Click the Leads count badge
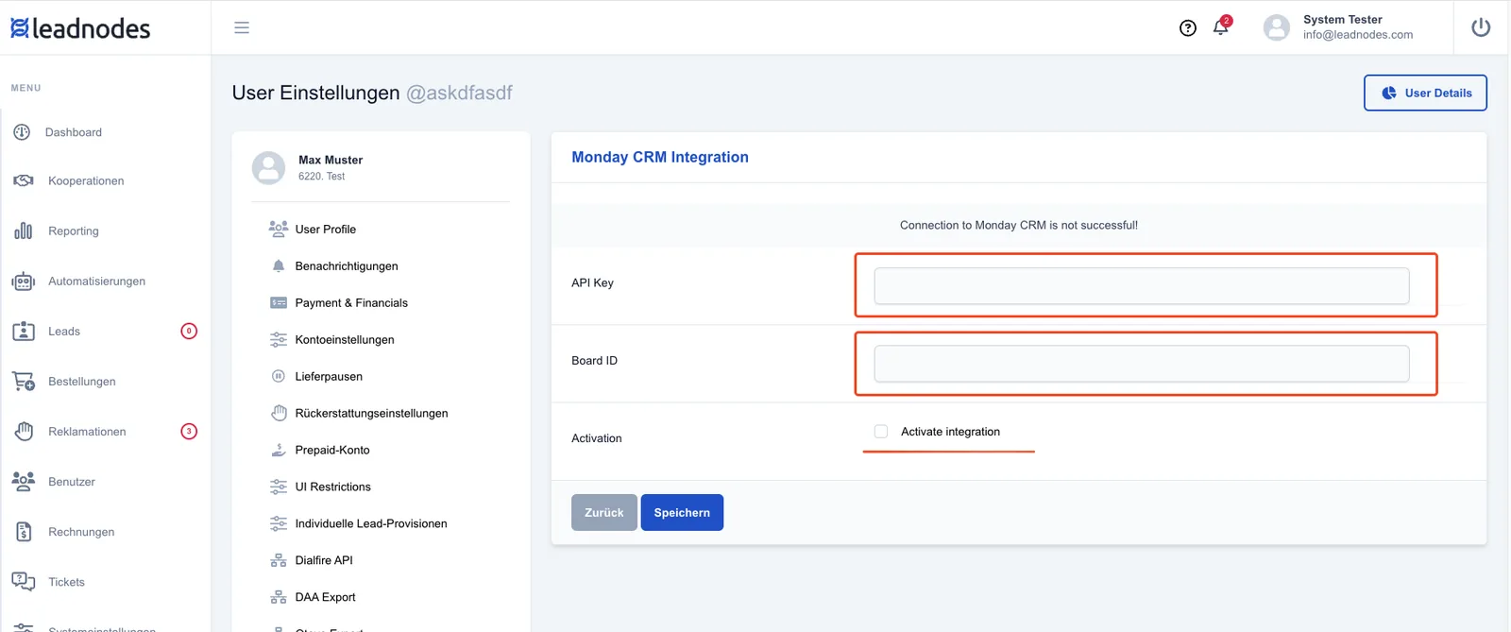 tap(189, 331)
